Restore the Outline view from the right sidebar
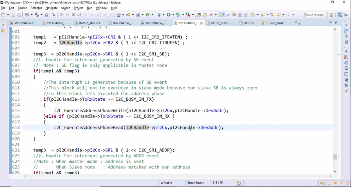351x187 pixels. pyautogui.click(x=345, y=30)
